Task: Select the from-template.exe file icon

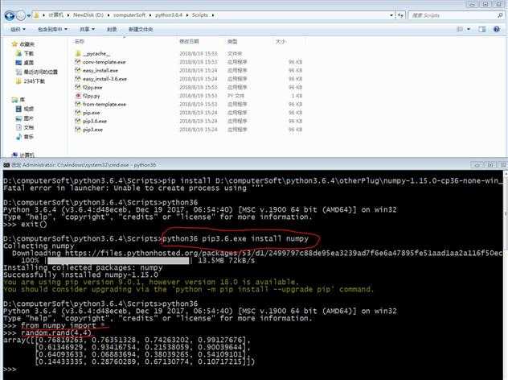Action: click(78, 104)
